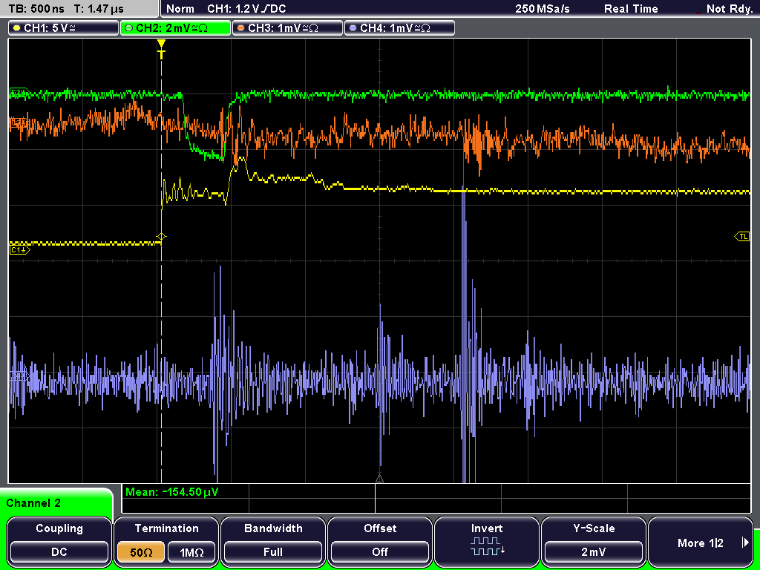Open the Bandwidth Full setting
Screen dimensions: 760x570
273,551
